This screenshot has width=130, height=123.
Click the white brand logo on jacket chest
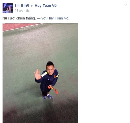tap(49, 80)
